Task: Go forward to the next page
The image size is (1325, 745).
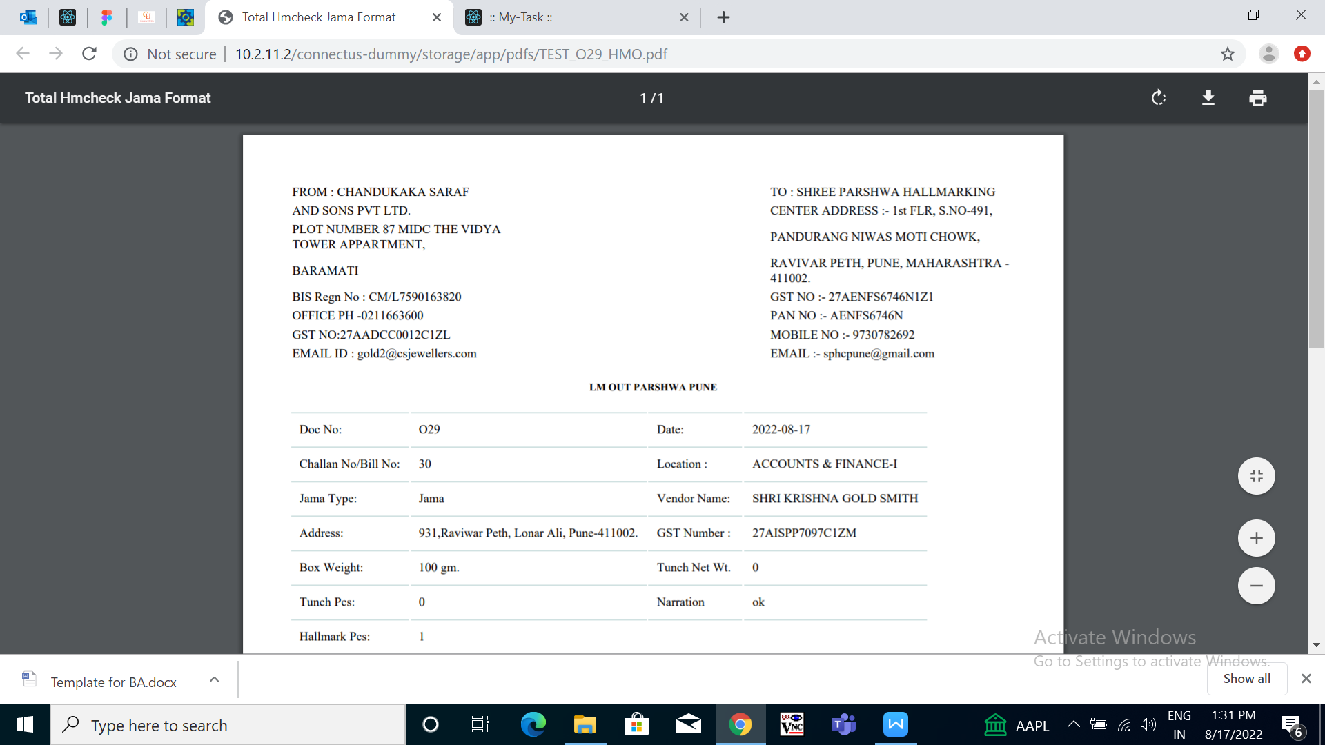Action: pyautogui.click(x=56, y=54)
